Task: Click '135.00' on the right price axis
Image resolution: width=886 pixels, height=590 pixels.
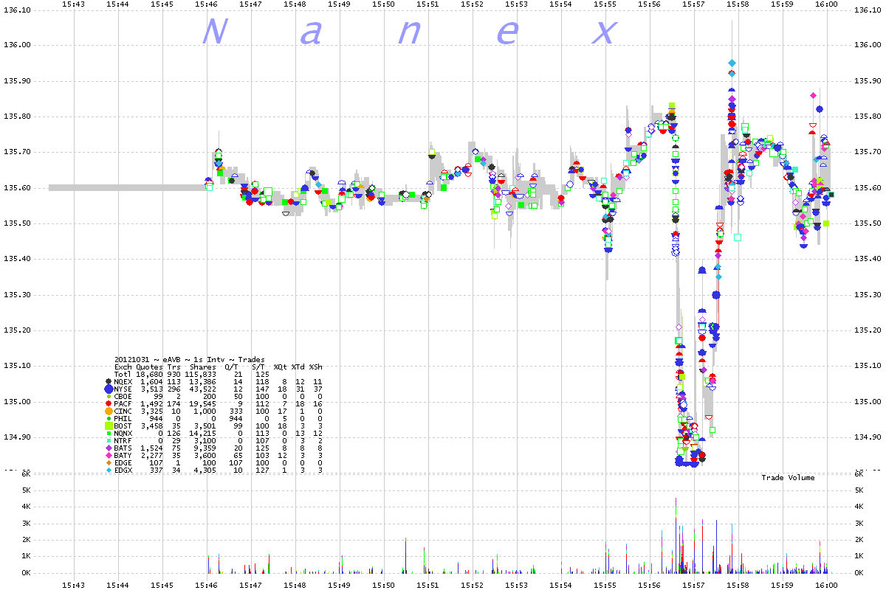Action: pyautogui.click(x=867, y=402)
